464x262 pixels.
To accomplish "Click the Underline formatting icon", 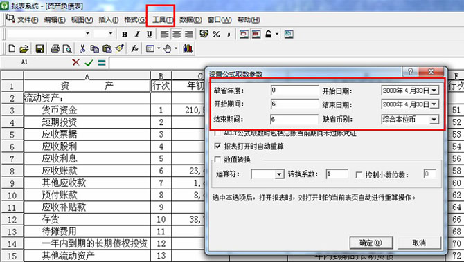I will point(150,35).
